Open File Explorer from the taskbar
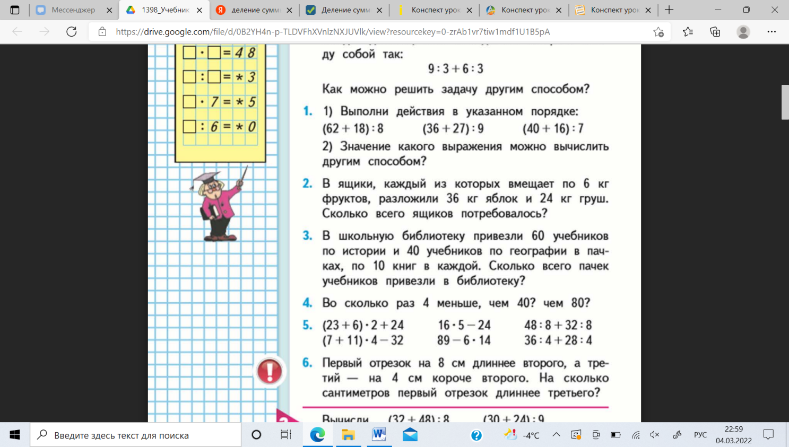 pos(348,435)
